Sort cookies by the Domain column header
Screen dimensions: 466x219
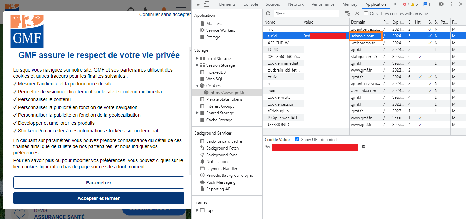point(366,22)
